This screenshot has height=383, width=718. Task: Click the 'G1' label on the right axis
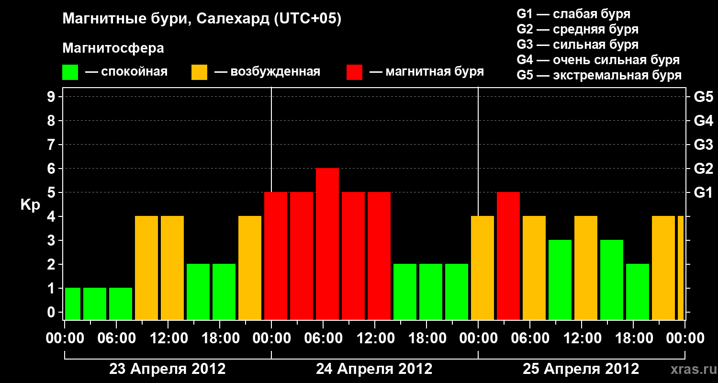tap(703, 192)
